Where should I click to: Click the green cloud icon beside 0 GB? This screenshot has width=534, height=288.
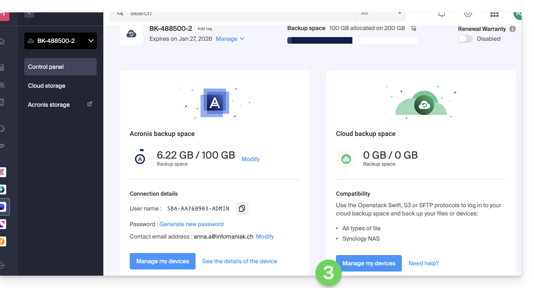(x=346, y=159)
